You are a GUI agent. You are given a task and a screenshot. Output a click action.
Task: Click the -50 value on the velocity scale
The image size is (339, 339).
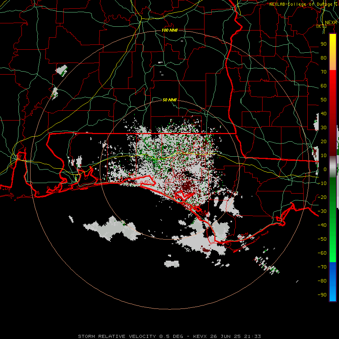coord(322,239)
